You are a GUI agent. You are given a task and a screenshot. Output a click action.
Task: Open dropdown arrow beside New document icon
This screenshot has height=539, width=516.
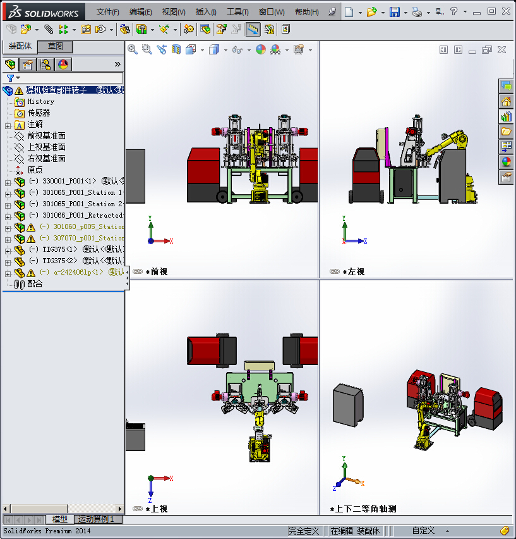tap(360, 13)
